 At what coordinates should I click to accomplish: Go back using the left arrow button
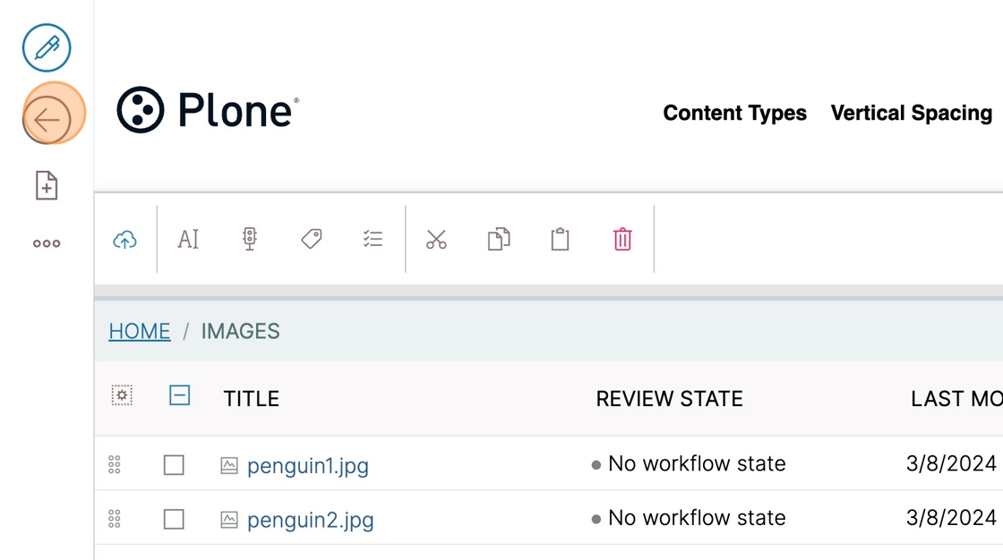tap(47, 120)
